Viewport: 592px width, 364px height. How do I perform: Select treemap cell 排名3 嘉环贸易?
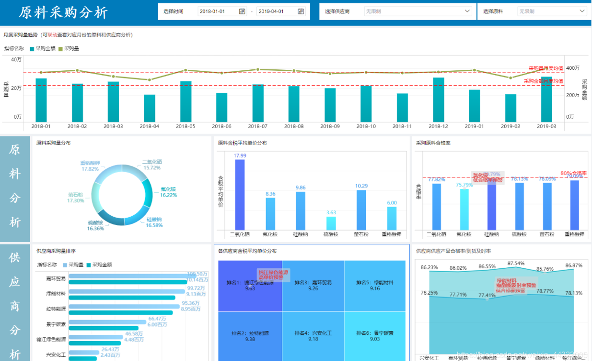pos(313,286)
